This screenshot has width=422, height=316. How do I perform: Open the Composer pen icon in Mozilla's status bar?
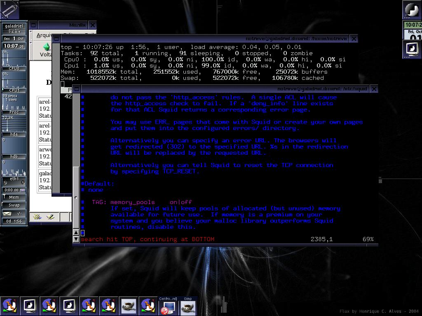[50, 216]
